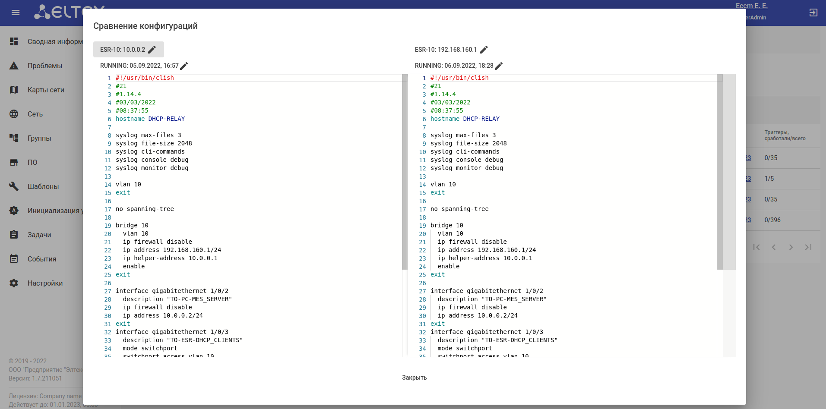The height and width of the screenshot is (409, 826).
Task: Click the pencil beside RUNNING: 06.09.2022, 18:28
Action: click(x=499, y=66)
